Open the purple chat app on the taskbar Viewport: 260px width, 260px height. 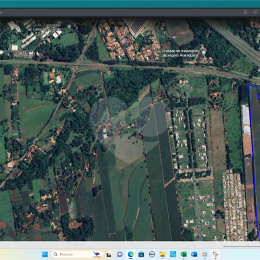(x=120, y=254)
